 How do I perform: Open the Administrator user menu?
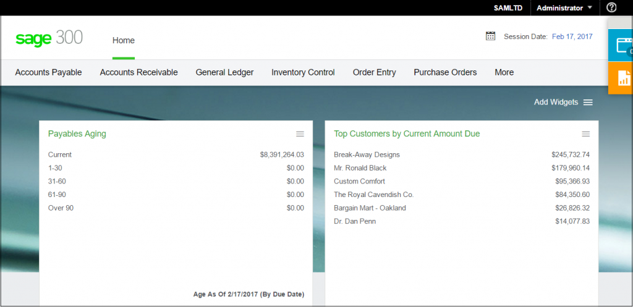564,8
